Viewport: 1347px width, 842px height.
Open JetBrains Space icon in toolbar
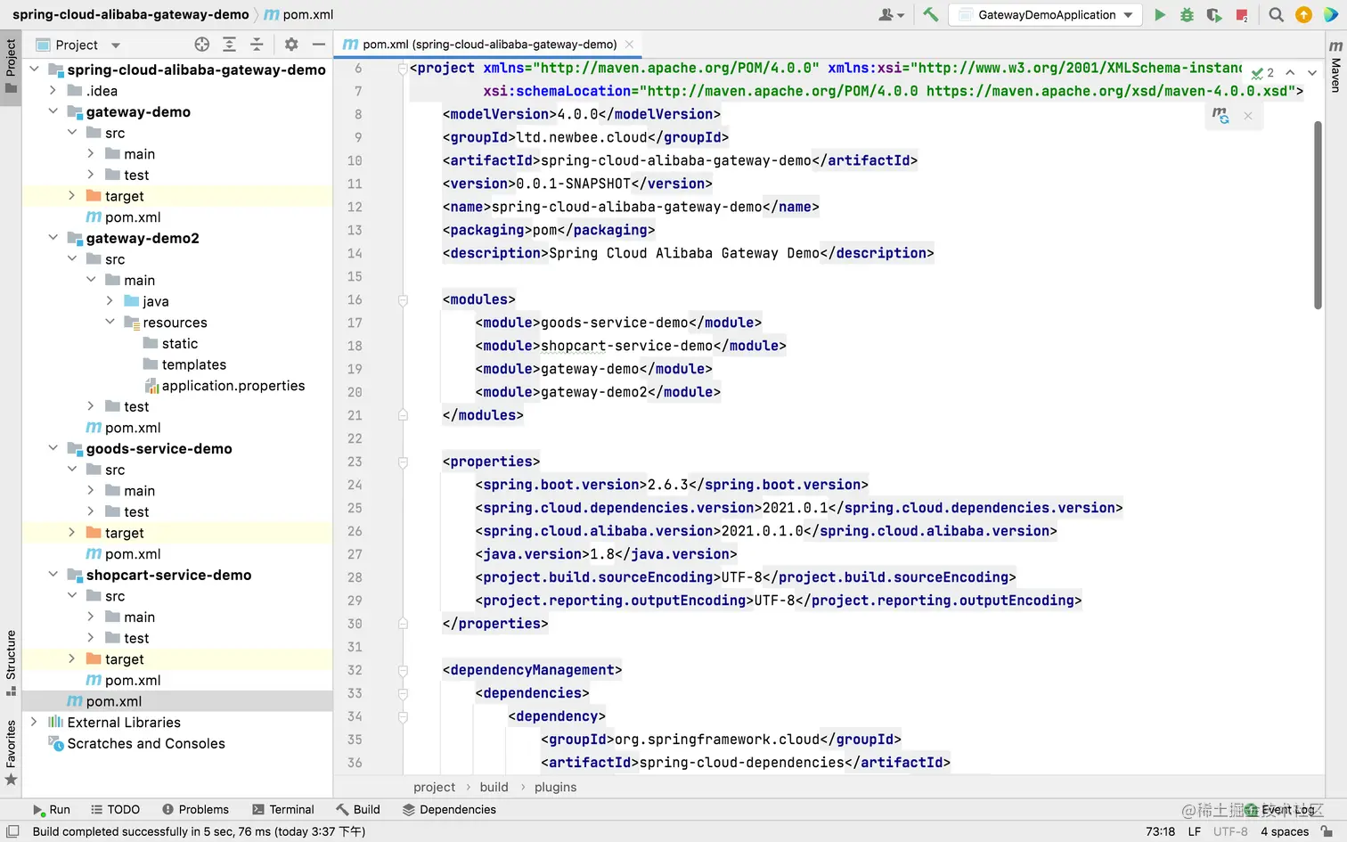point(1330,14)
